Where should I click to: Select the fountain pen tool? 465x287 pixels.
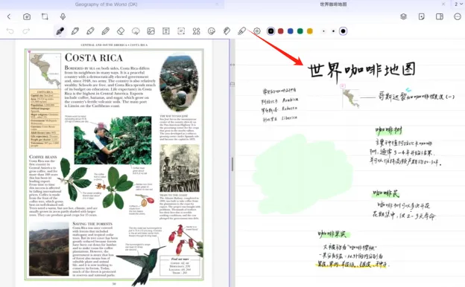[60, 31]
